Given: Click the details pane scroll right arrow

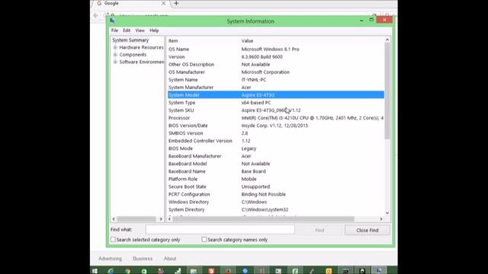Looking at the screenshot, I should coord(381,219).
